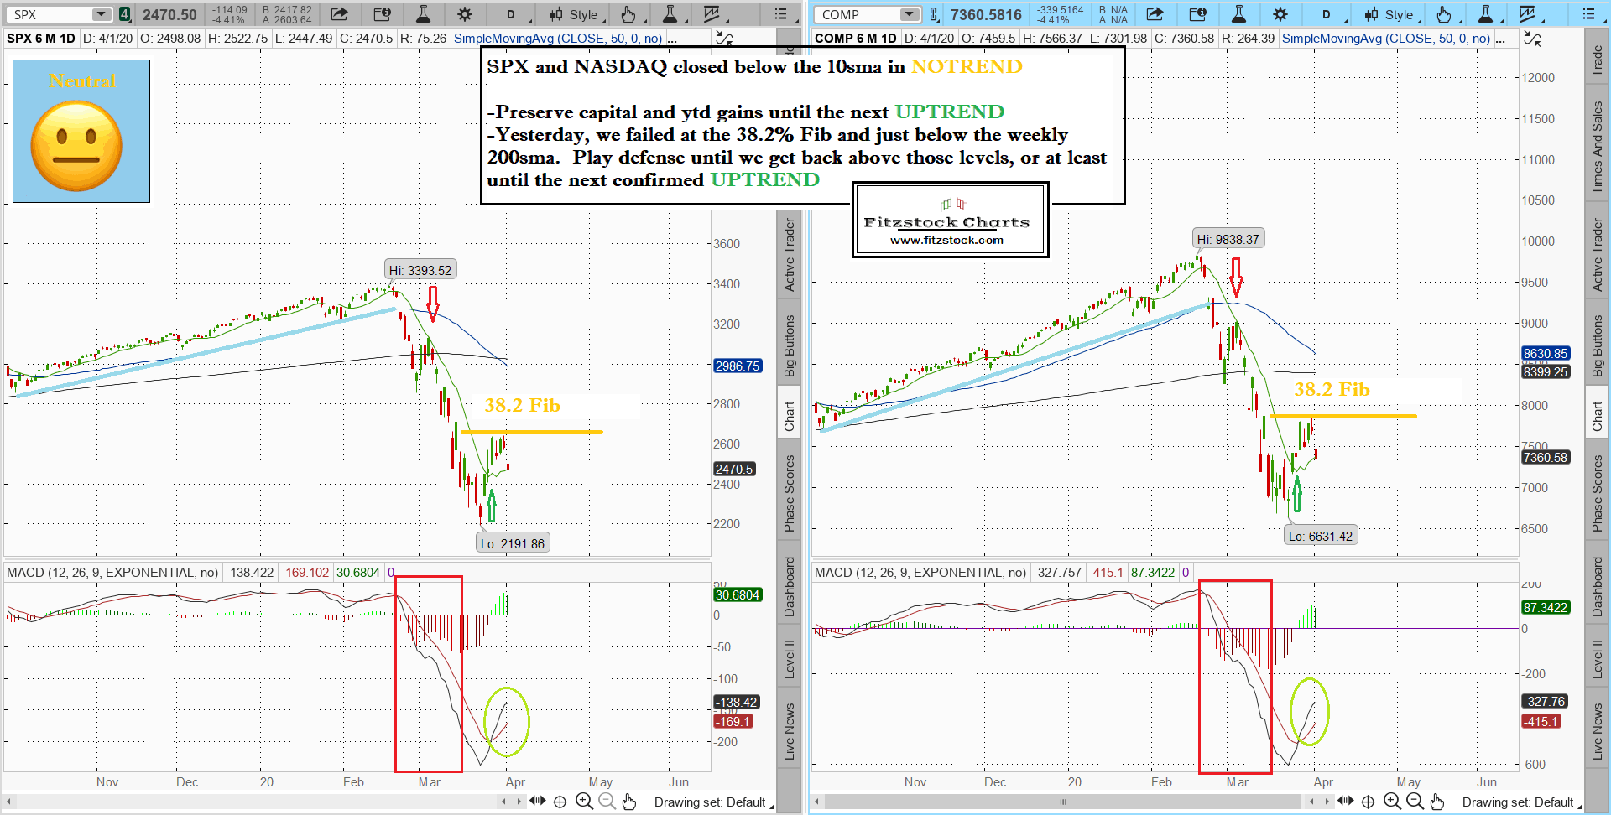Open chart settings gear on the COMP chart
This screenshot has width=1611, height=815.
(1280, 14)
